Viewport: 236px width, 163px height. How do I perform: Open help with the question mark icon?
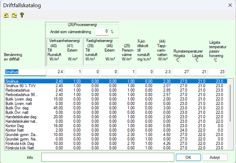(x=22, y=15)
